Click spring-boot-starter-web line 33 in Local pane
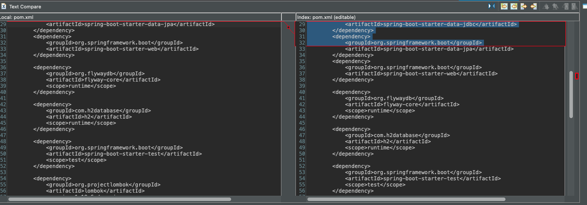This screenshot has width=587, height=205. tap(122, 49)
